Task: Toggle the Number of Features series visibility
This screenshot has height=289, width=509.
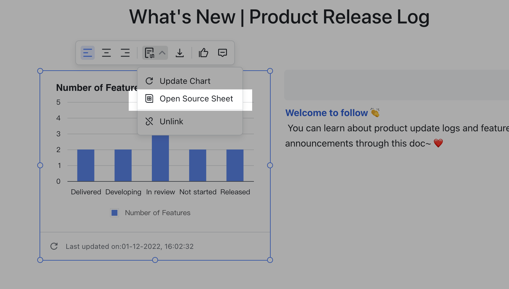Action: coord(157,213)
